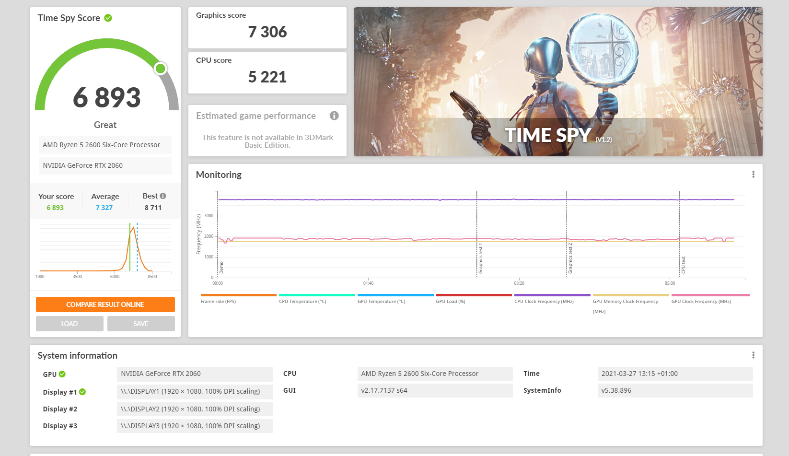
Task: Click the Time Spy banner image
Action: point(558,82)
